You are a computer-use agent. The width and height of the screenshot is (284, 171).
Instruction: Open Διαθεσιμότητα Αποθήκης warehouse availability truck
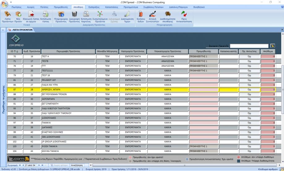[168, 17]
